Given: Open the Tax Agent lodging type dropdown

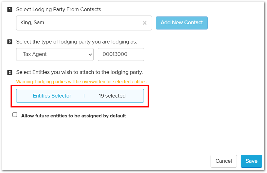Looking at the screenshot, I should pyautogui.click(x=55, y=54).
